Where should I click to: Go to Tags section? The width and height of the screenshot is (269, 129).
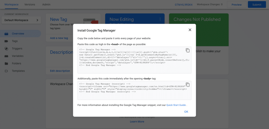coord(15,41)
